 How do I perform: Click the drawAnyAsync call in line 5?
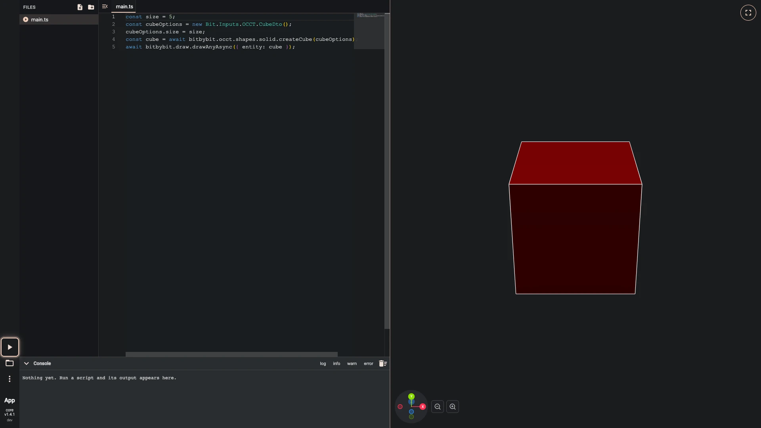212,47
